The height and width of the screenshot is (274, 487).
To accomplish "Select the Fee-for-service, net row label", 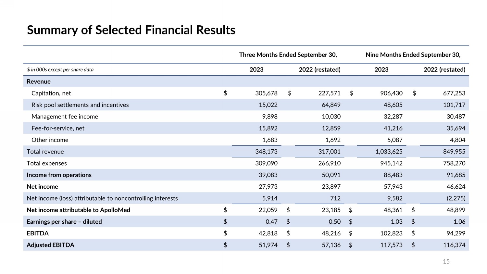I will coord(58,128).
